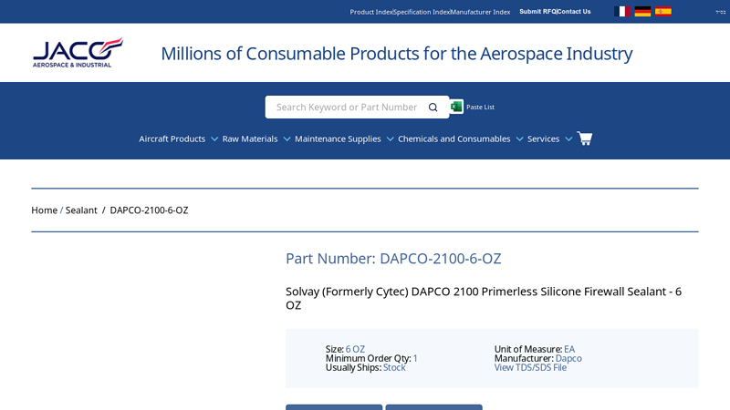The image size is (730, 410).
Task: Open the shopping cart
Action: point(585,138)
